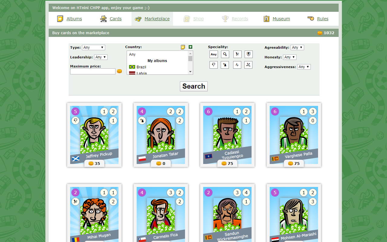Select Latvia in the Country list

[157, 73]
